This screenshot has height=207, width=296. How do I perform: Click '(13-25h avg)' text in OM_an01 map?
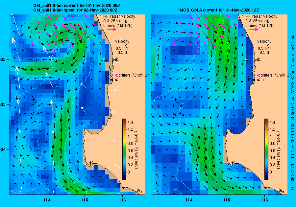[x=115, y=21]
